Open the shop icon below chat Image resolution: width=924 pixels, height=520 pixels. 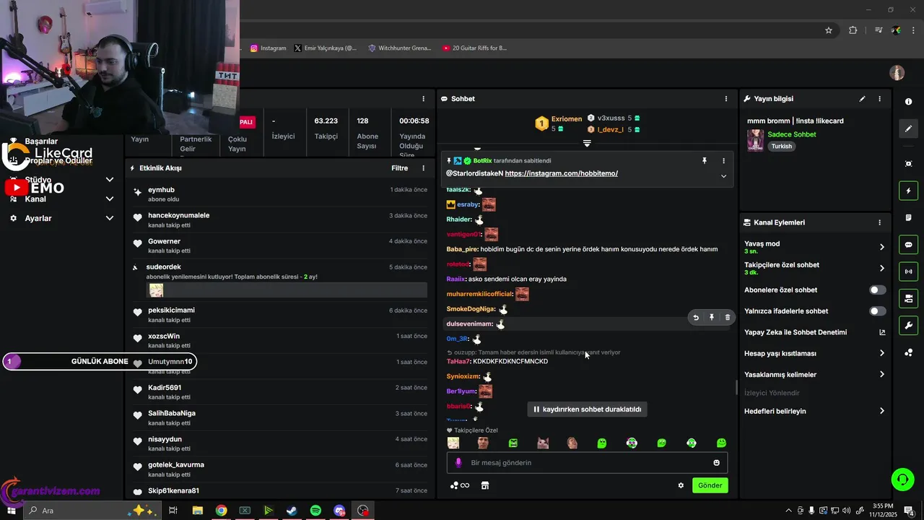[485, 485]
